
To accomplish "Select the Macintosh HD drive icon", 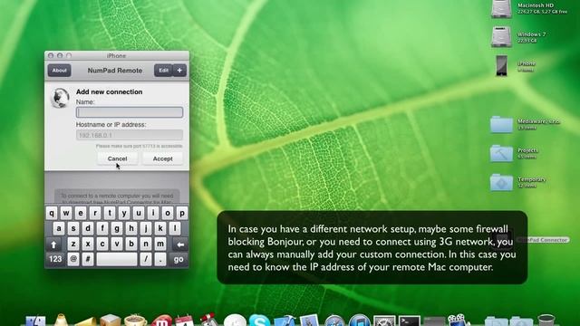I will pos(501,9).
